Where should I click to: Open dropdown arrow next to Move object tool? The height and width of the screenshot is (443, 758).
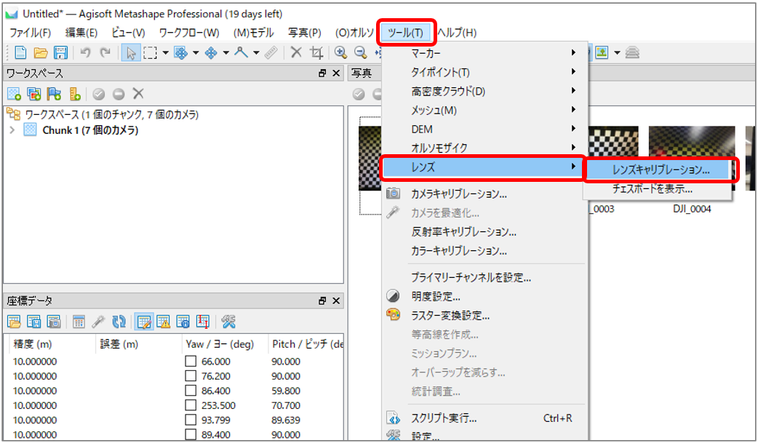point(226,52)
